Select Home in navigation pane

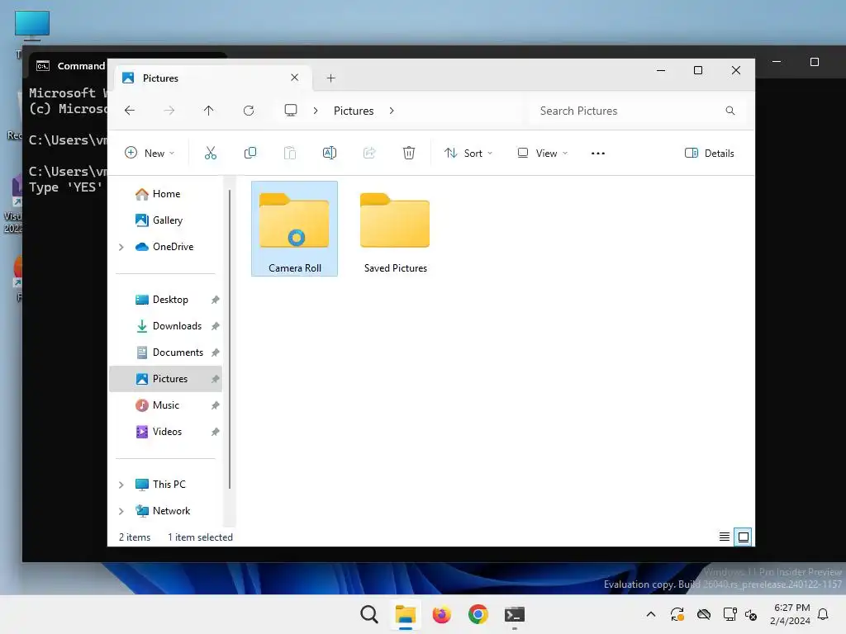pos(165,194)
